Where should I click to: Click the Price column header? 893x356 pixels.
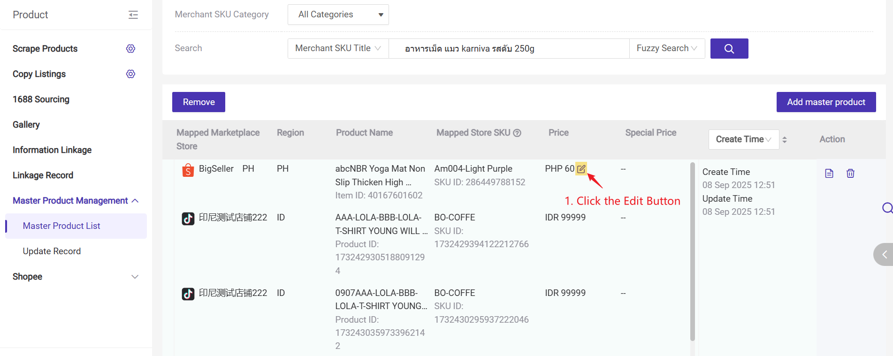tap(558, 133)
